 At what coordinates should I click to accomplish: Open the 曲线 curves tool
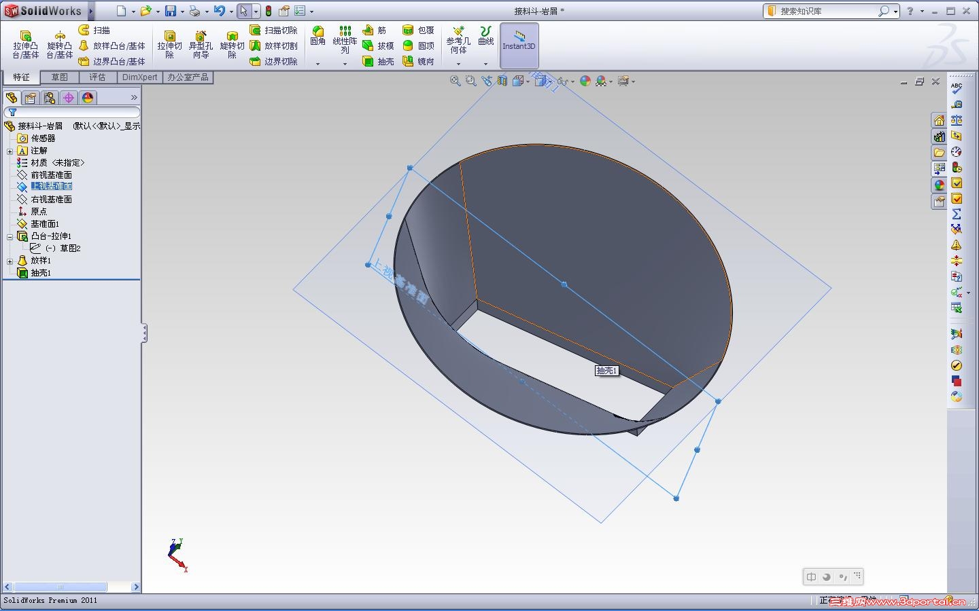click(x=485, y=35)
